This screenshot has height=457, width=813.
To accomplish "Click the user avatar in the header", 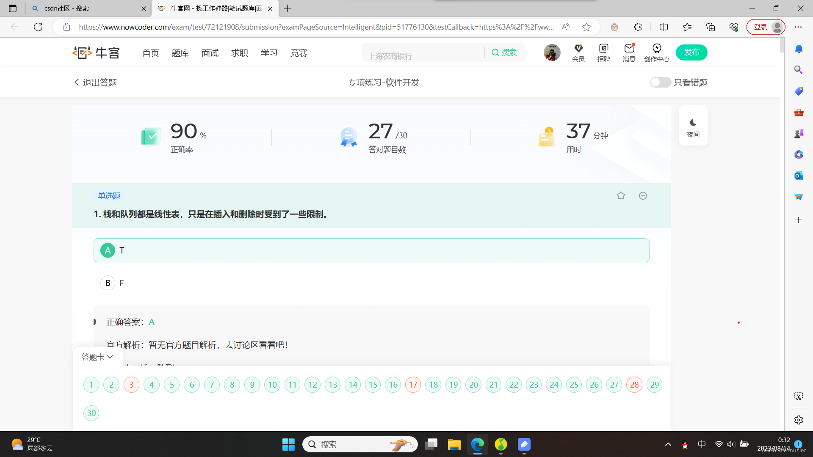I will 552,52.
